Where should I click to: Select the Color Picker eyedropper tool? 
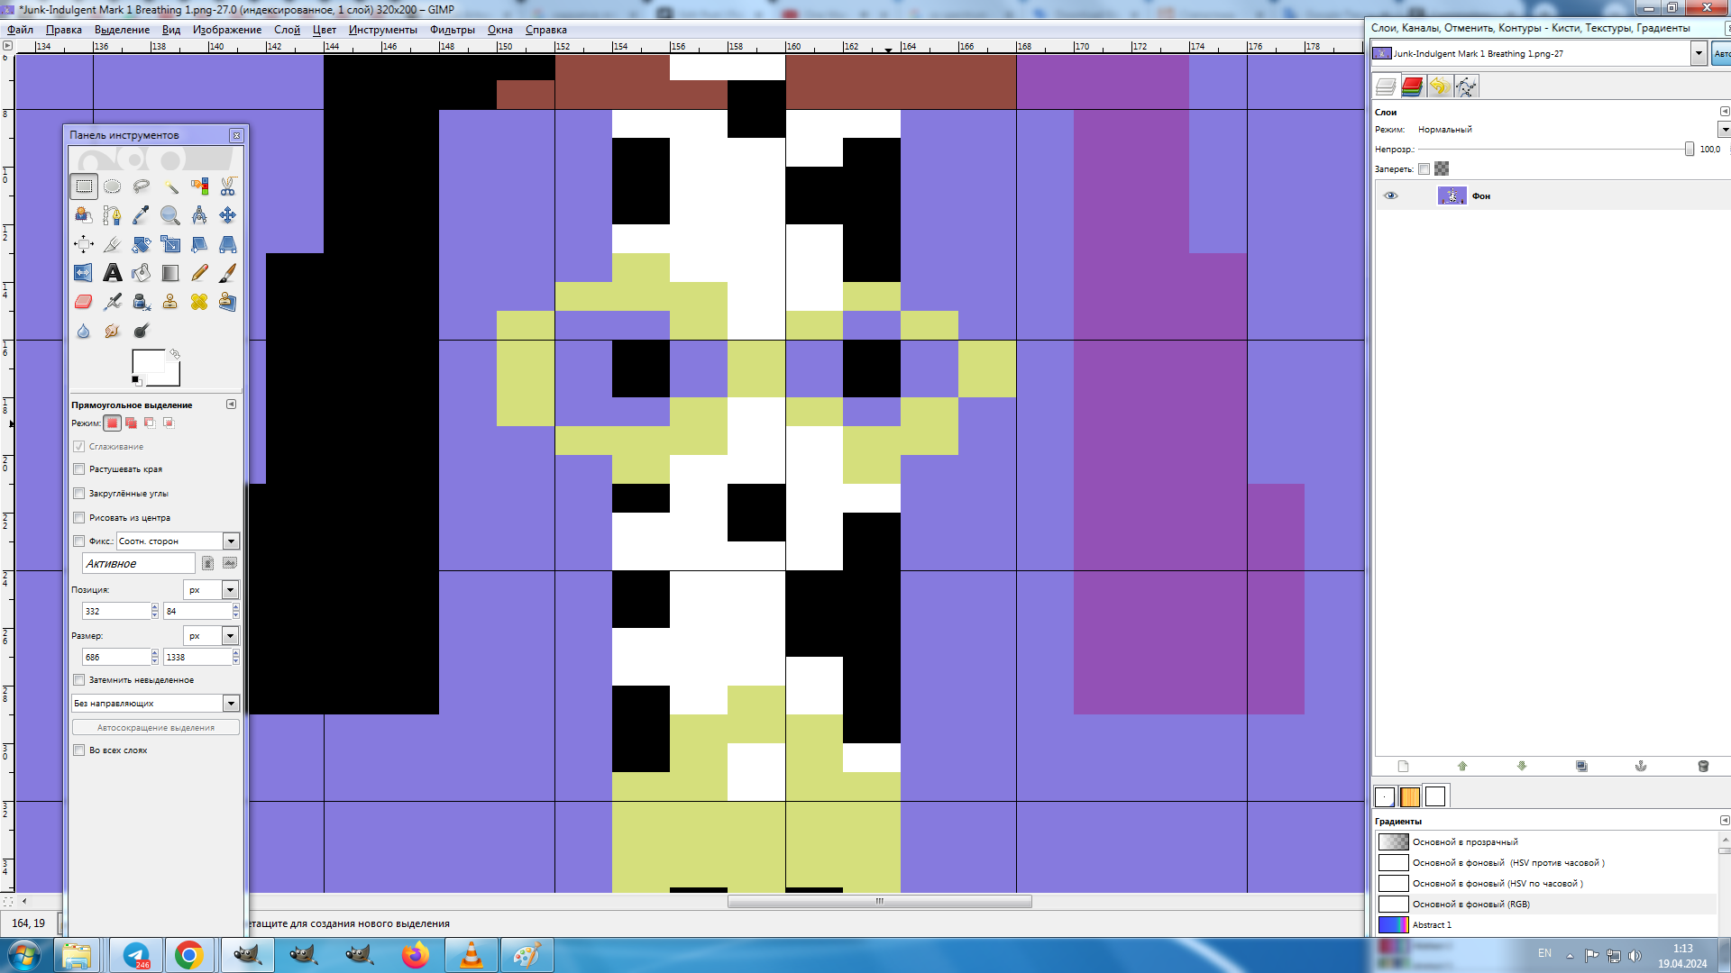click(x=142, y=215)
